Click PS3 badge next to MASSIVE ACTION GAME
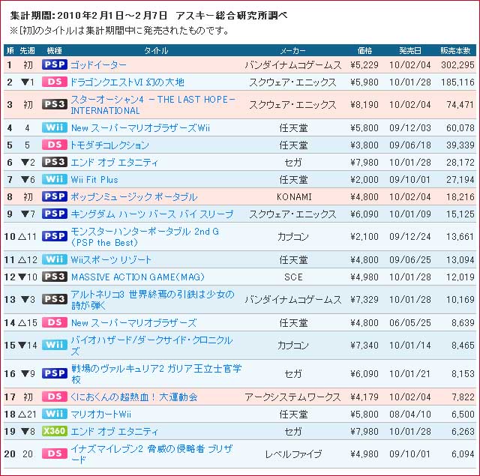This screenshot has width=480, height=476. click(55, 277)
